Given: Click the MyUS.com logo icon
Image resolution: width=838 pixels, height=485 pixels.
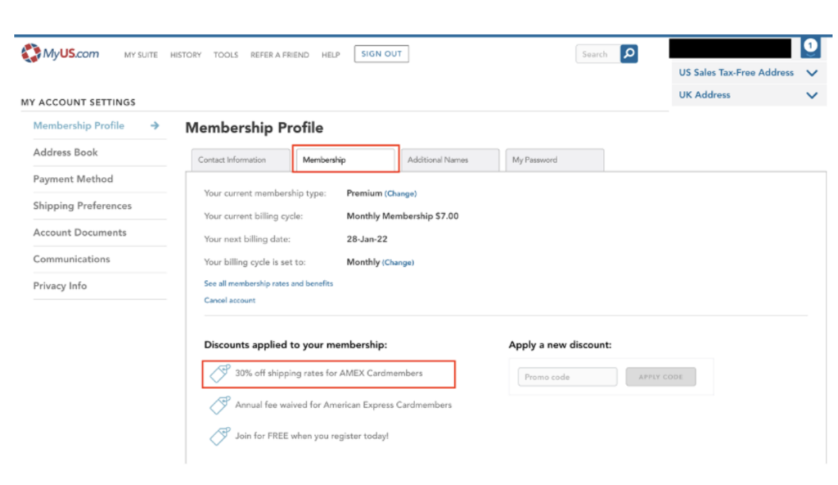Looking at the screenshot, I should (x=31, y=54).
